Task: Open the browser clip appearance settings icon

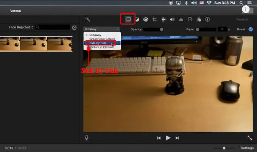Action: (74, 28)
